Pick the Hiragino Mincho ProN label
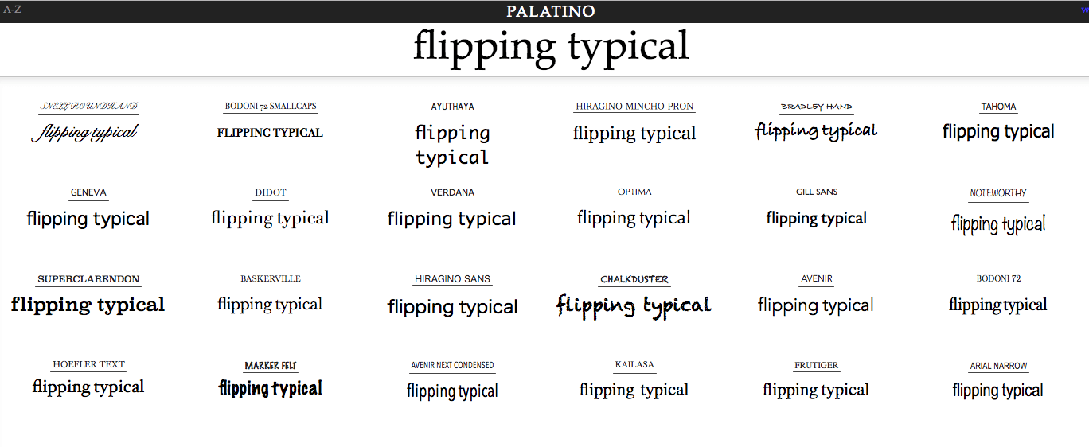Viewport: 1089px width, 447px height. (x=634, y=107)
